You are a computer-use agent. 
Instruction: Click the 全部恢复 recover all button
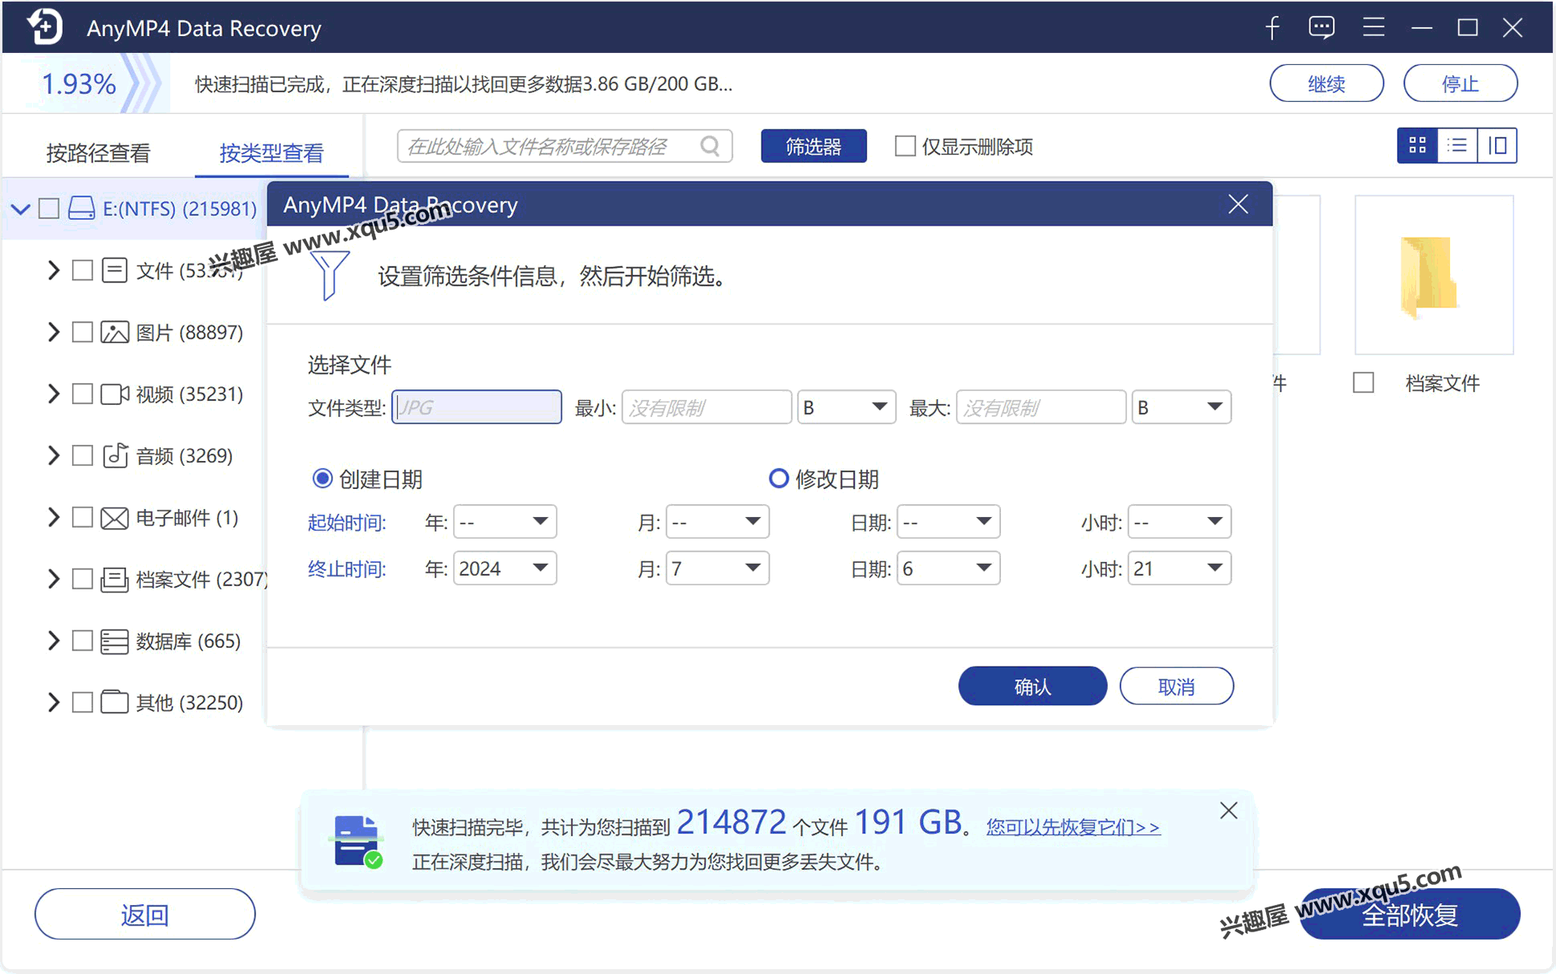click(1410, 914)
